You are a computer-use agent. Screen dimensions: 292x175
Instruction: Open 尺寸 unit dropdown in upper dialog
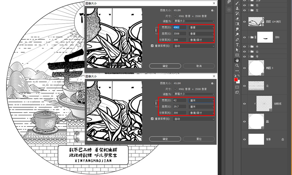pyautogui.click(x=175, y=16)
